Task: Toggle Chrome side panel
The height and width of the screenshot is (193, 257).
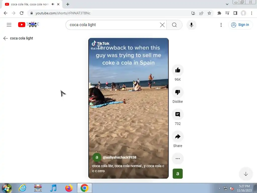Action: (235, 13)
